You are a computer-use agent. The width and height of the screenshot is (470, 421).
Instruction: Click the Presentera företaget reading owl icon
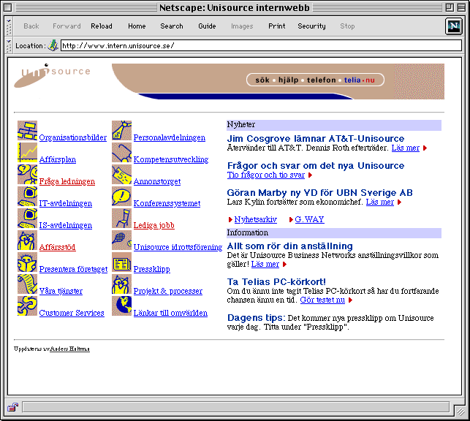coord(27,262)
